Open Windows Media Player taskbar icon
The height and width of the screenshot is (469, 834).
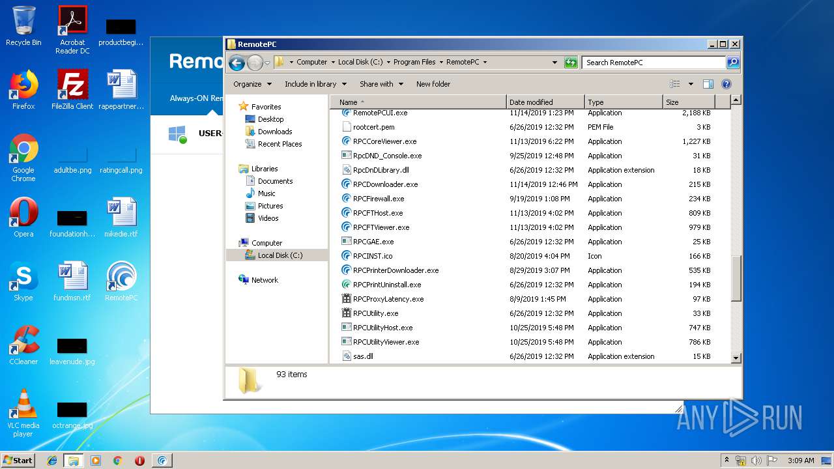(96, 461)
